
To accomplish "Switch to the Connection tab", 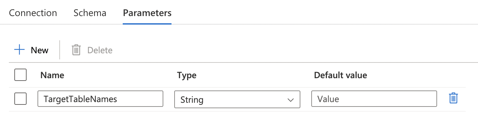I will coord(33,13).
